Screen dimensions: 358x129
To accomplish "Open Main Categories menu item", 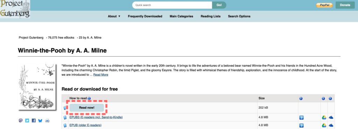I will click(181, 16).
